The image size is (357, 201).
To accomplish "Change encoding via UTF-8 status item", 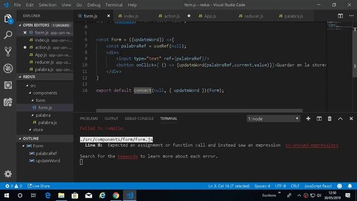I will point(281,186).
